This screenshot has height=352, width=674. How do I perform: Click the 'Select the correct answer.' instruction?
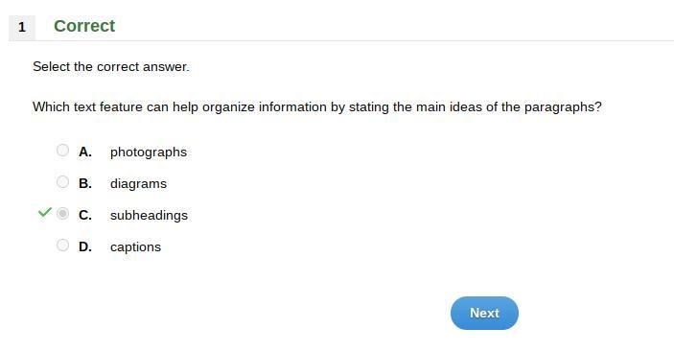[111, 66]
